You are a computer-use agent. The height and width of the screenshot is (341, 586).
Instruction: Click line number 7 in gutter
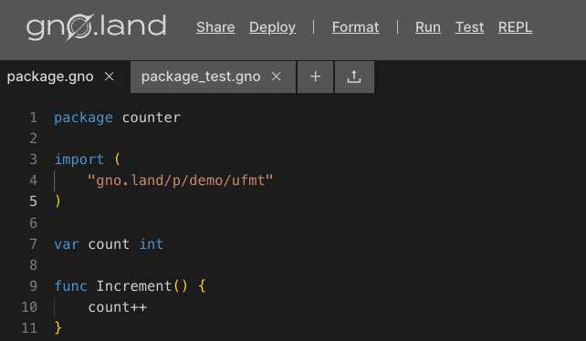coord(33,244)
